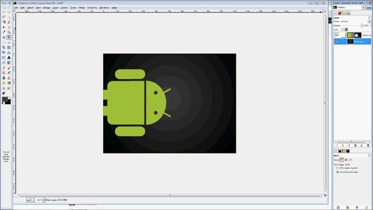Open the File menu
The width and height of the screenshot is (373, 210).
16,8
